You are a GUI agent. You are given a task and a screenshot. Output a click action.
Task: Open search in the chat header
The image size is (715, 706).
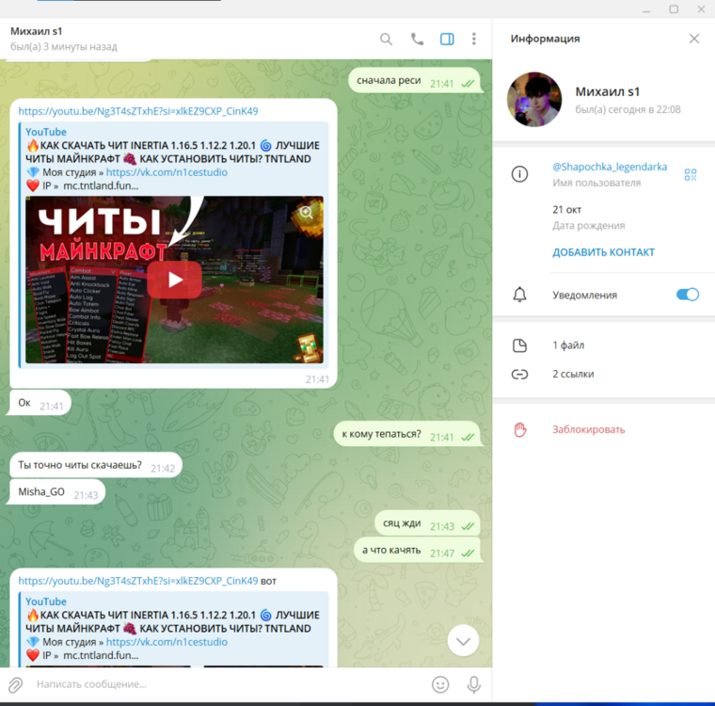(386, 40)
